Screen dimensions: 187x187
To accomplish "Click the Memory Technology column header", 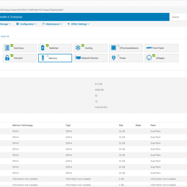I will (x=23, y=125).
